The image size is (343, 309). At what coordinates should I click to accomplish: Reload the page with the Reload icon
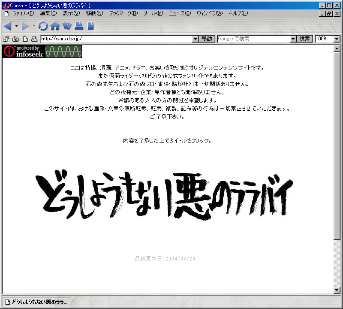[43, 26]
